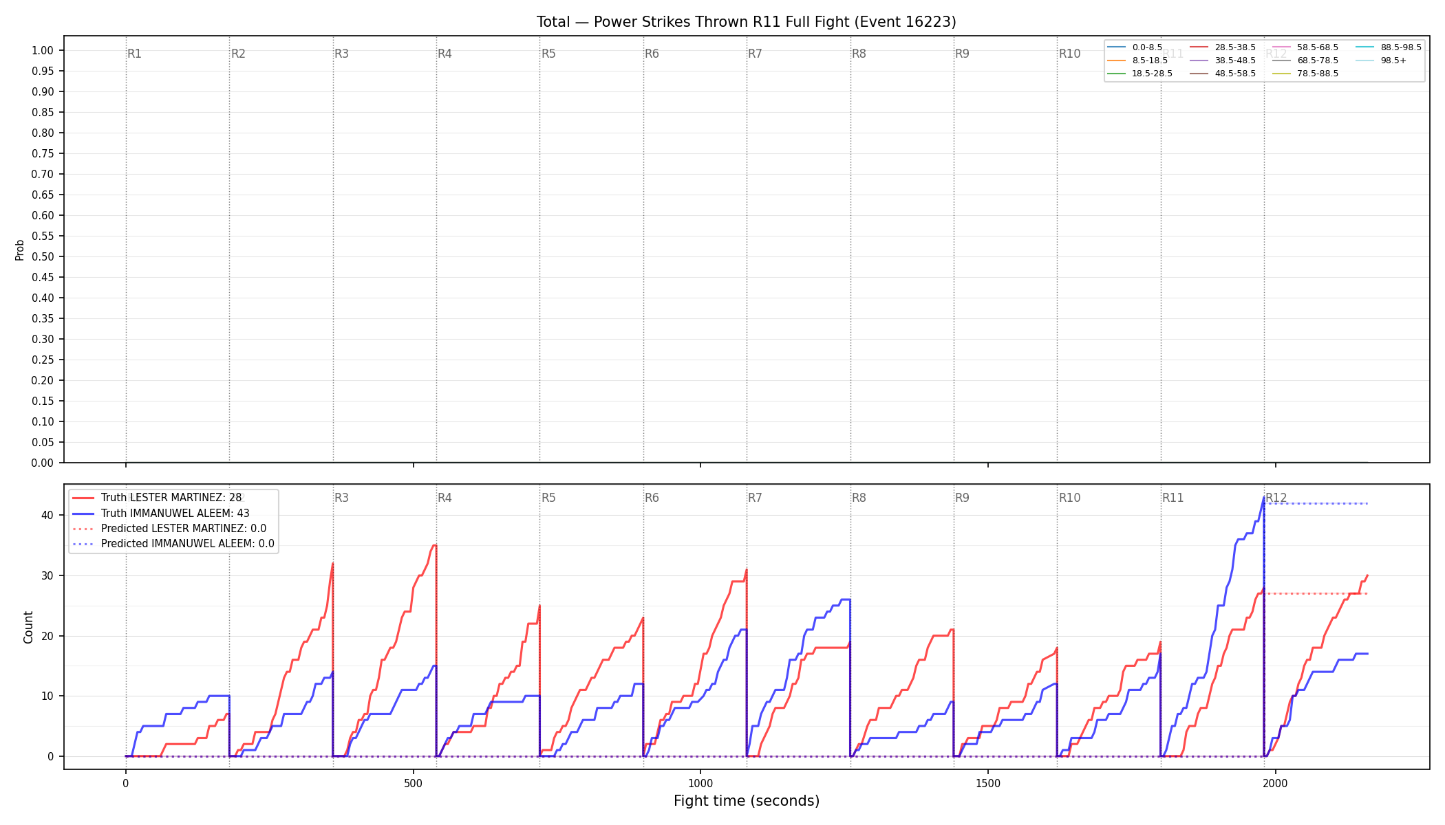Viewport: 1445px width, 825px height.
Task: Click the 1.00 tick on the Prob axis
Action: (x=43, y=50)
